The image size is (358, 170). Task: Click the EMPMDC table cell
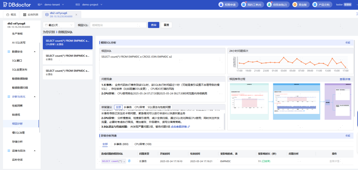click(226, 161)
